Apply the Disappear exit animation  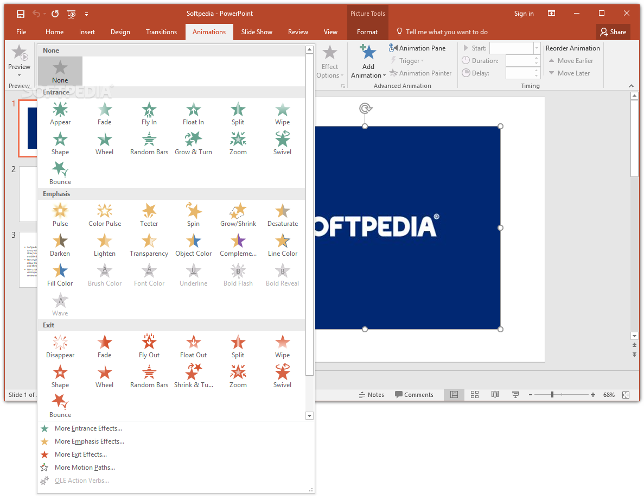pyautogui.click(x=60, y=346)
